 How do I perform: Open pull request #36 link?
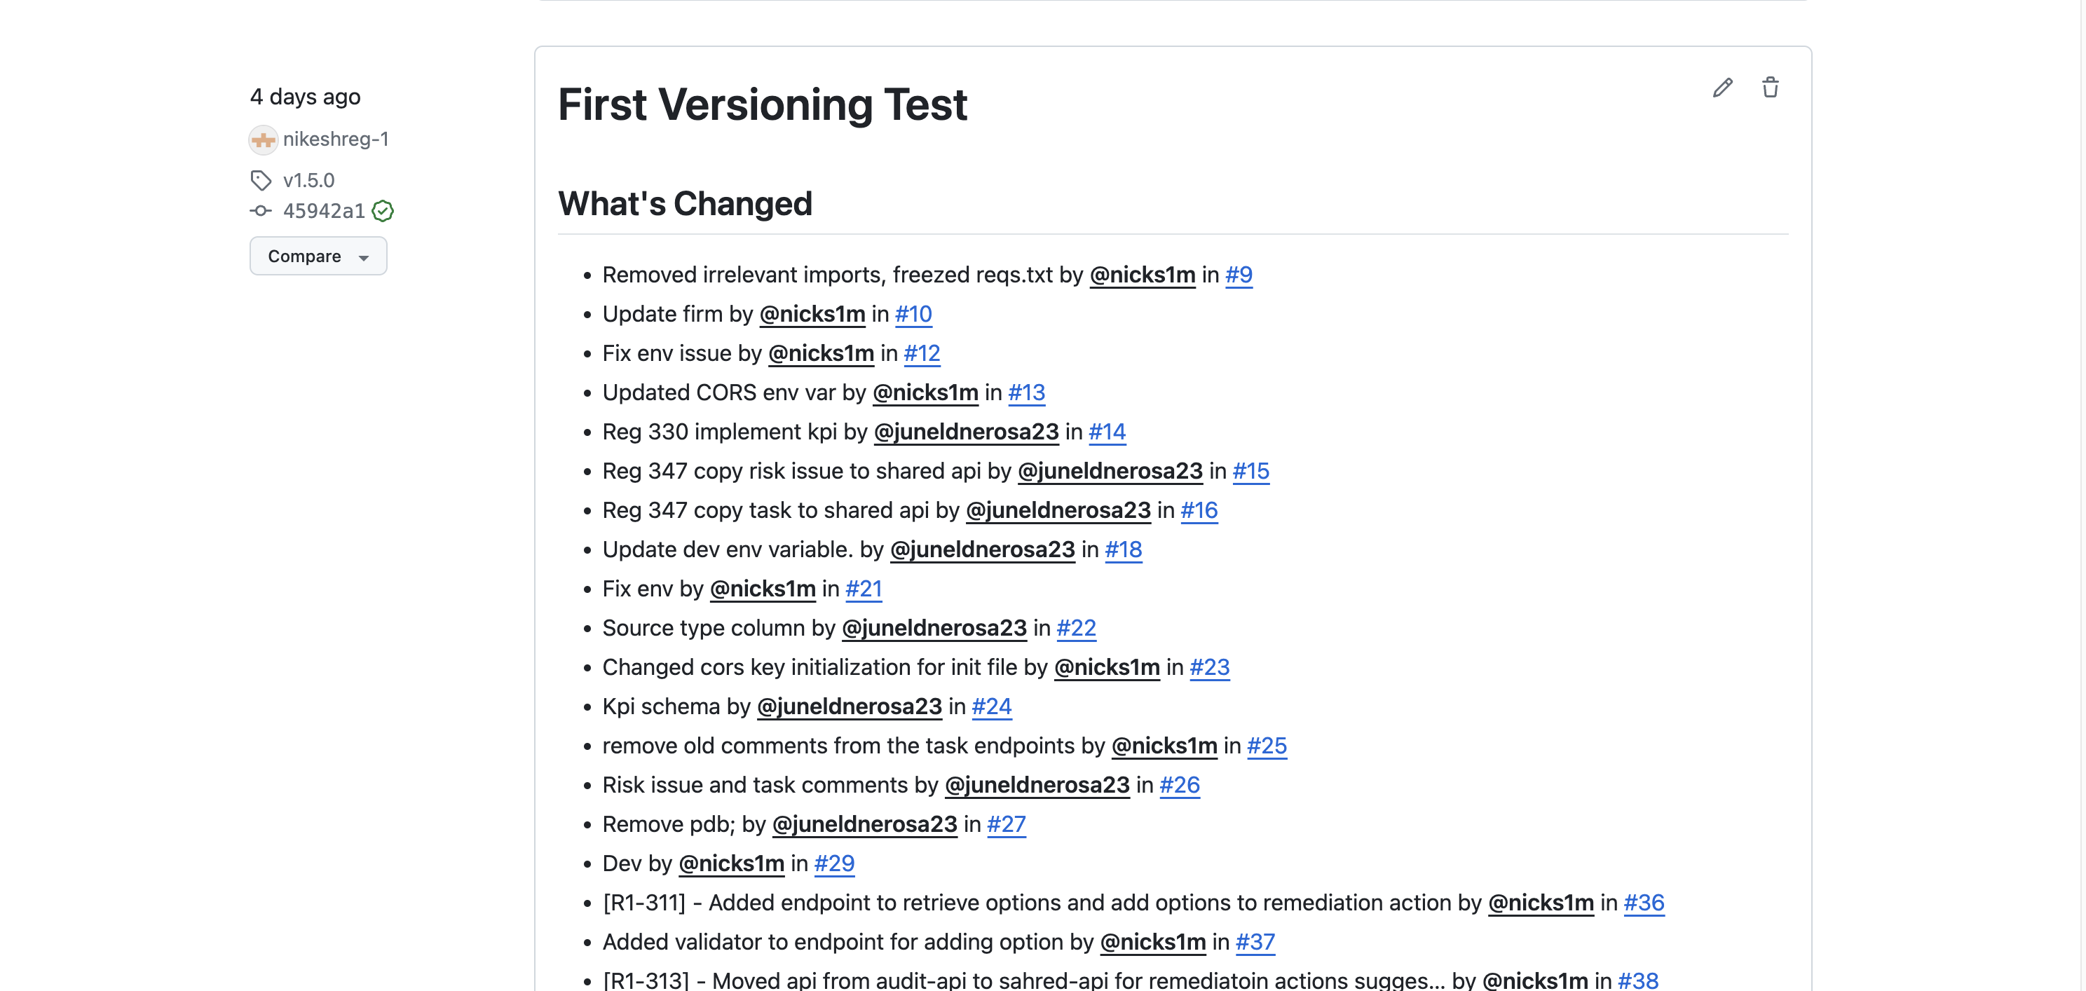pyautogui.click(x=1643, y=903)
